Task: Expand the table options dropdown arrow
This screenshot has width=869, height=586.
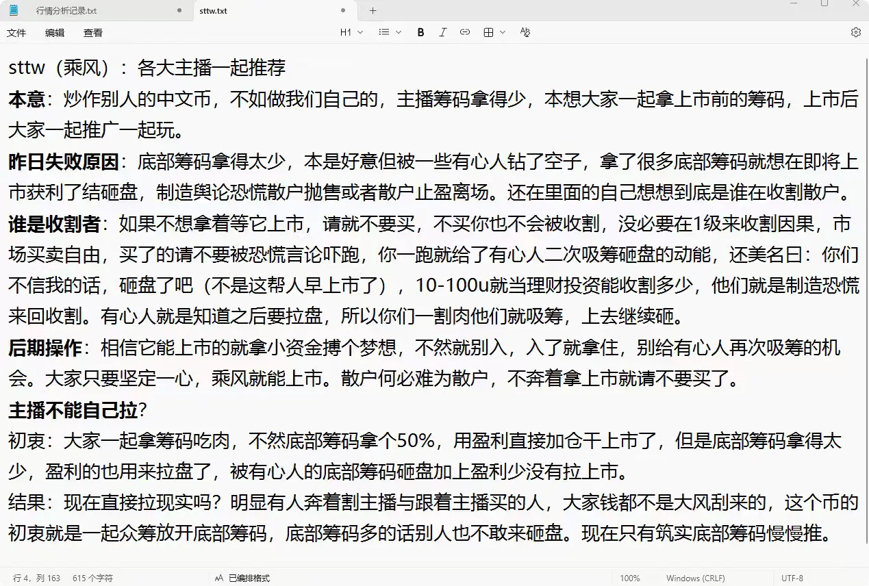Action: (502, 31)
